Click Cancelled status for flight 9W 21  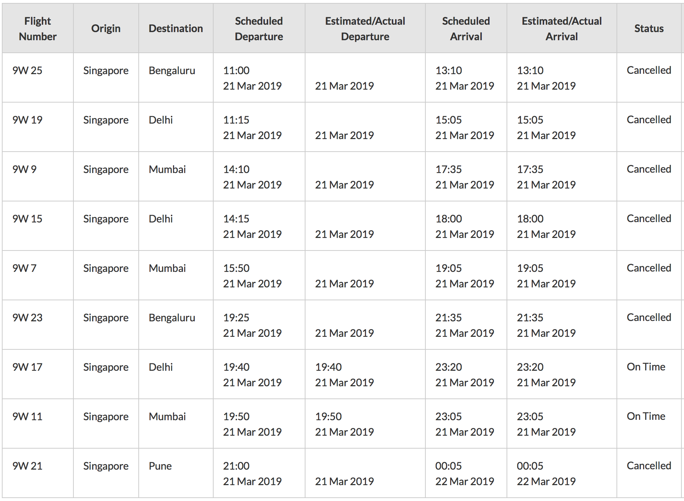click(x=649, y=466)
